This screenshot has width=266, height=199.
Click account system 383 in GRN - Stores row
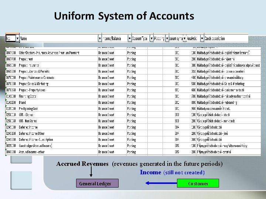(177, 115)
